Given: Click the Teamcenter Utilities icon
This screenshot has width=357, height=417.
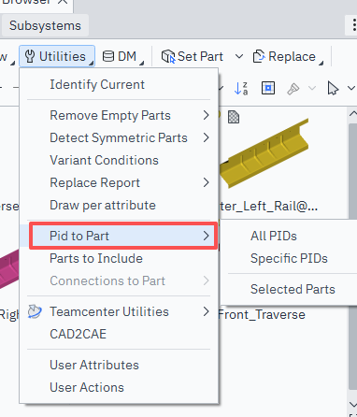Looking at the screenshot, I should [x=35, y=311].
